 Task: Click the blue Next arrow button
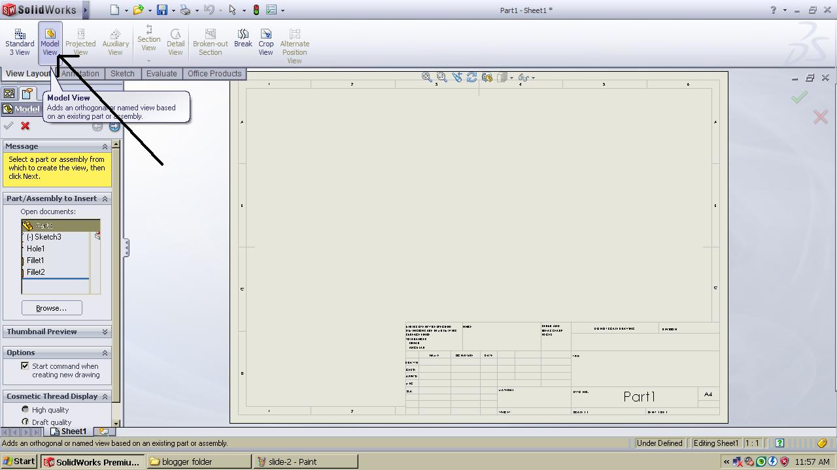pos(114,126)
